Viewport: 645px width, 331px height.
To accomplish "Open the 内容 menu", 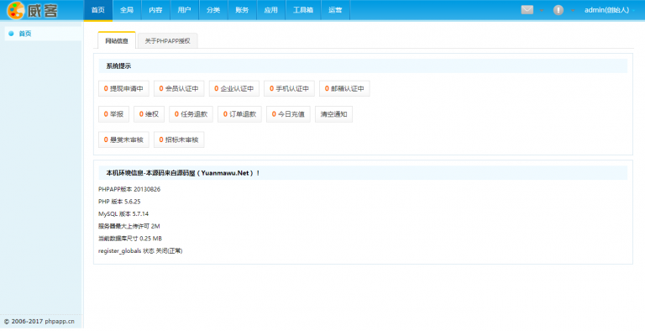I will tap(155, 10).
